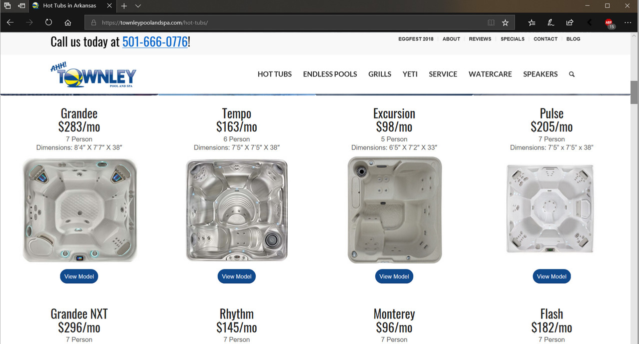Add page to favorites with star icon

(x=505, y=22)
